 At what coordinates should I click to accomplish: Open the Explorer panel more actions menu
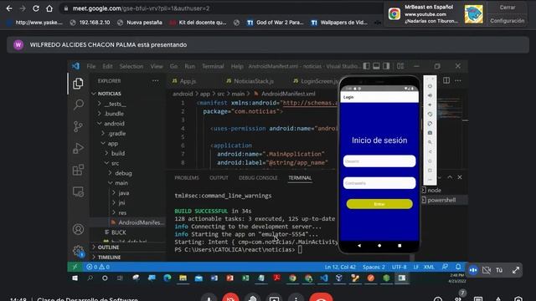(155, 81)
